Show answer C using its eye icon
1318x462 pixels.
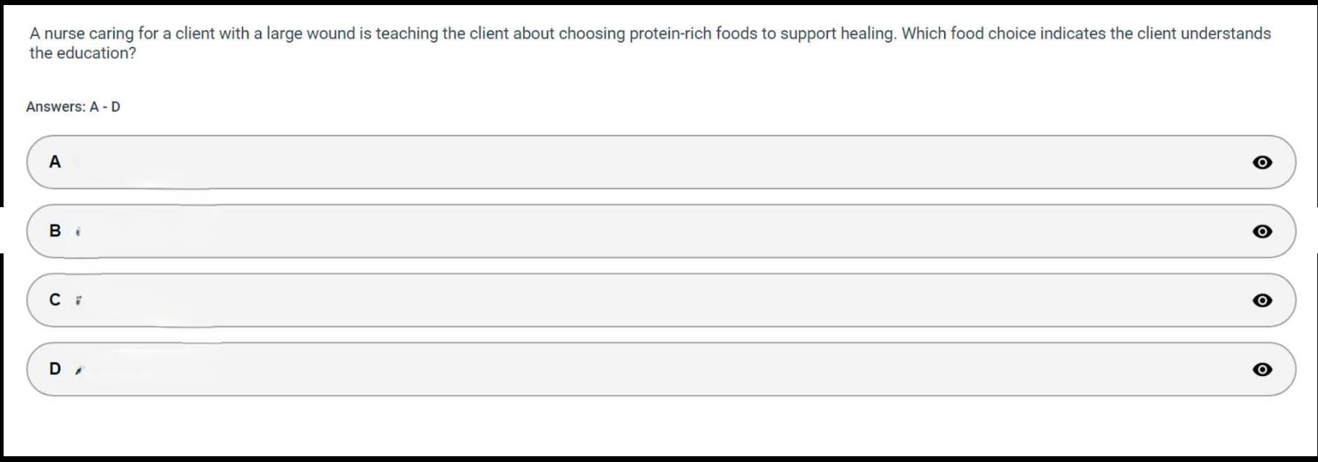pos(1262,300)
